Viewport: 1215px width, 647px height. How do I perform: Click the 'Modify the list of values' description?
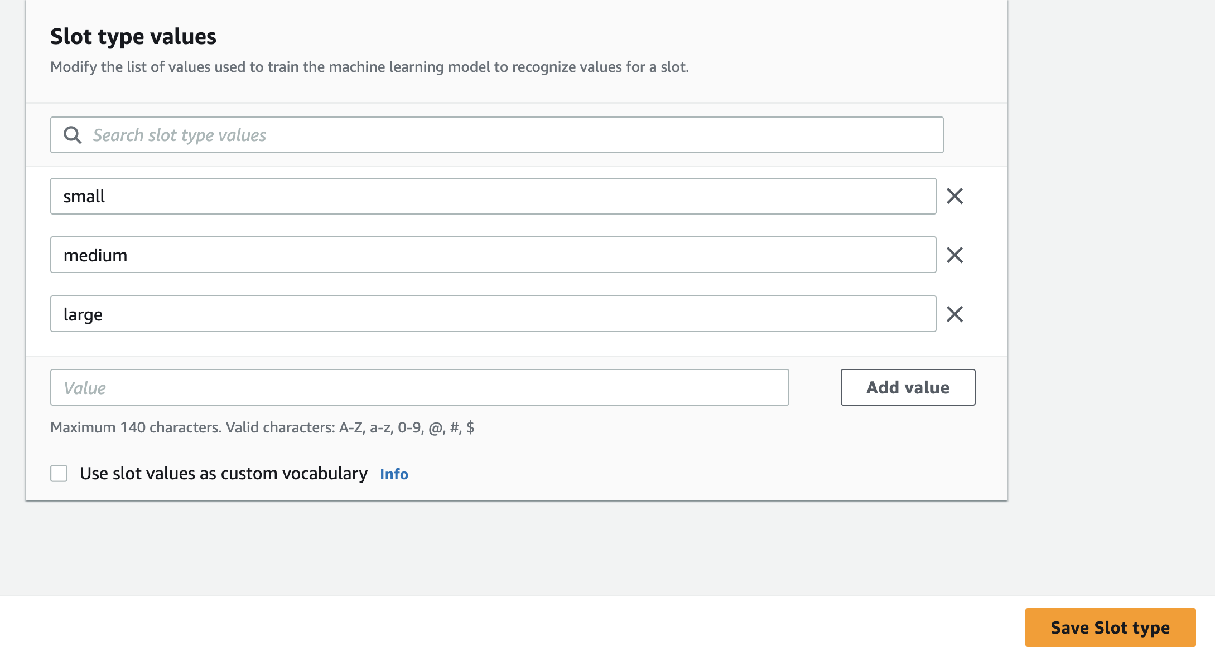(x=369, y=67)
